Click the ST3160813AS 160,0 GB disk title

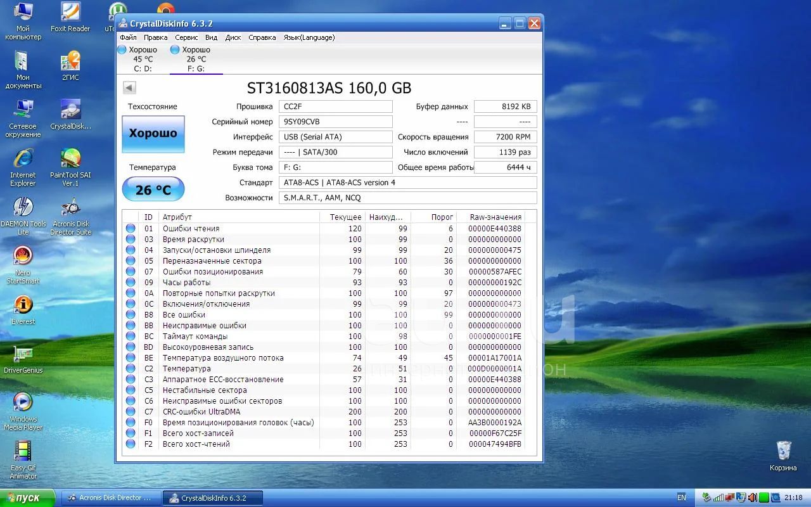click(x=329, y=88)
